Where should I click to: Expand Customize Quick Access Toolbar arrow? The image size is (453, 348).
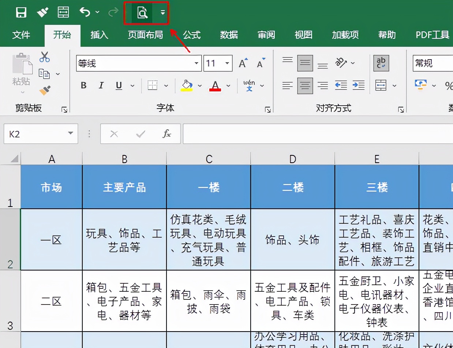pyautogui.click(x=163, y=12)
